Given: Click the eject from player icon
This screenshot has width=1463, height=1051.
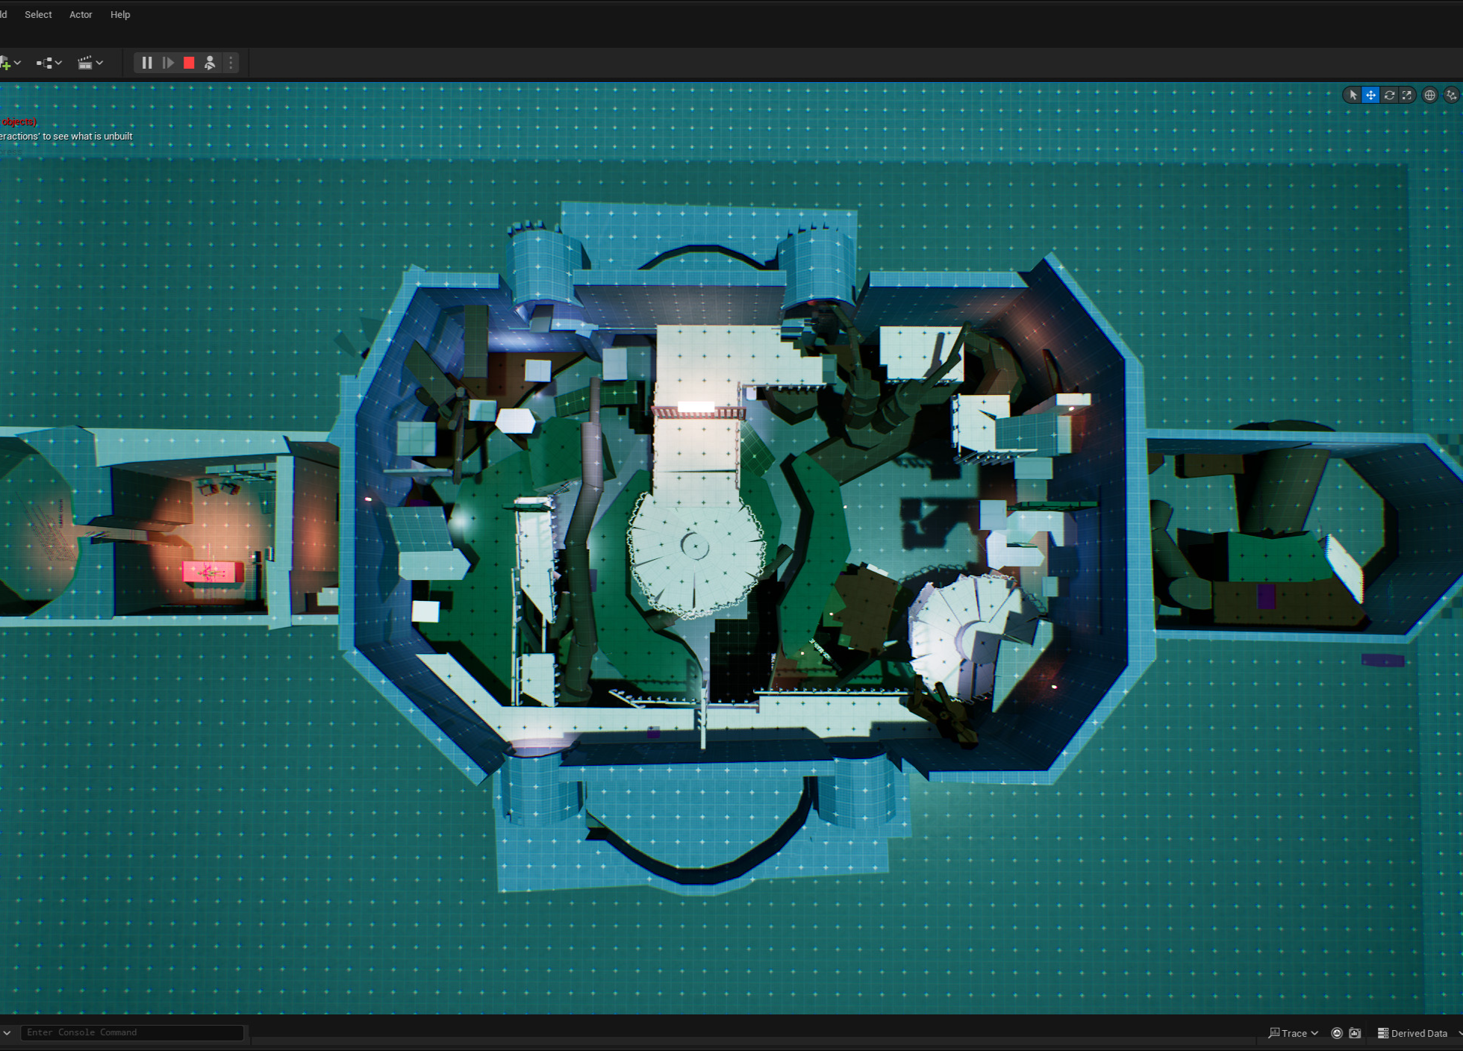Looking at the screenshot, I should 210,63.
